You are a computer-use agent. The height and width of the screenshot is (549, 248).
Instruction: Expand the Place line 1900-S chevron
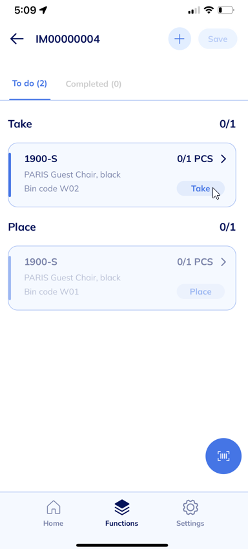tap(223, 262)
